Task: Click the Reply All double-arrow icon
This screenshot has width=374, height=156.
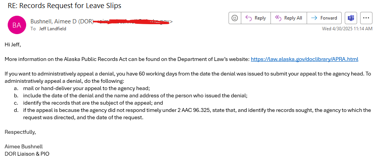Action: point(278,18)
